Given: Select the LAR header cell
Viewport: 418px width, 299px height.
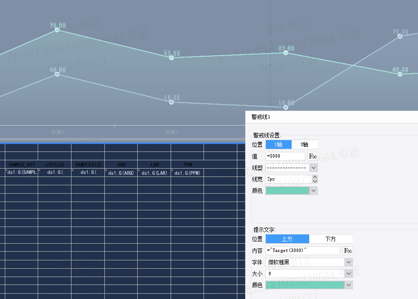Looking at the screenshot, I should pos(154,165).
